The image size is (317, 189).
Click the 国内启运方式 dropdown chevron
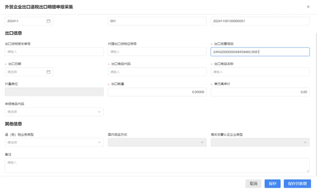point(202,142)
